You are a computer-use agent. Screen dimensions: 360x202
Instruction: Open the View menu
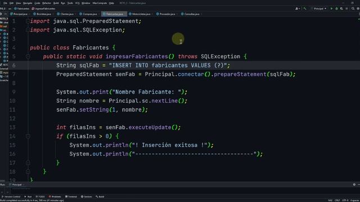[x=19, y=3]
